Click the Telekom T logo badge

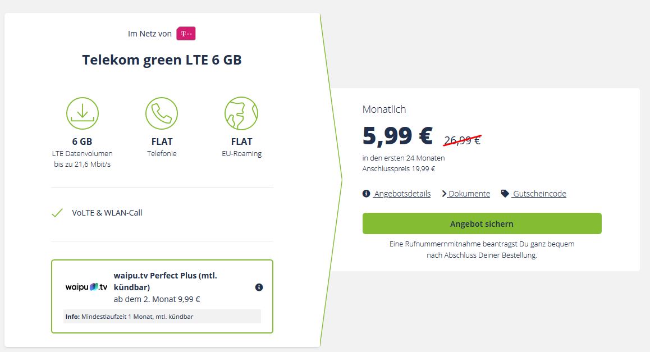click(186, 34)
